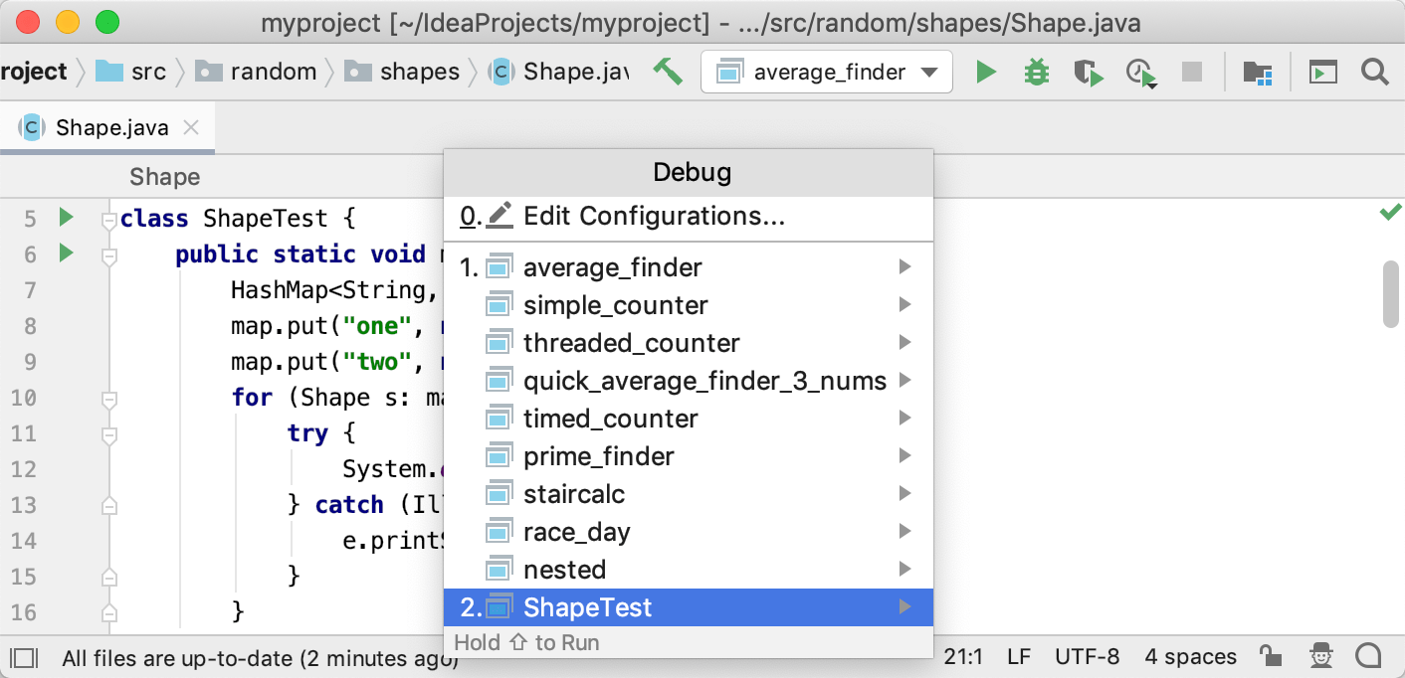Select simple_counter configuration

689,305
